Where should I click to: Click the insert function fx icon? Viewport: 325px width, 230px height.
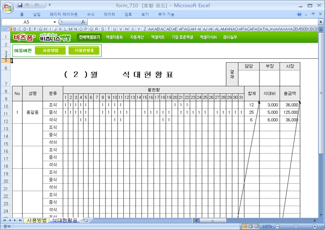(x=83, y=22)
